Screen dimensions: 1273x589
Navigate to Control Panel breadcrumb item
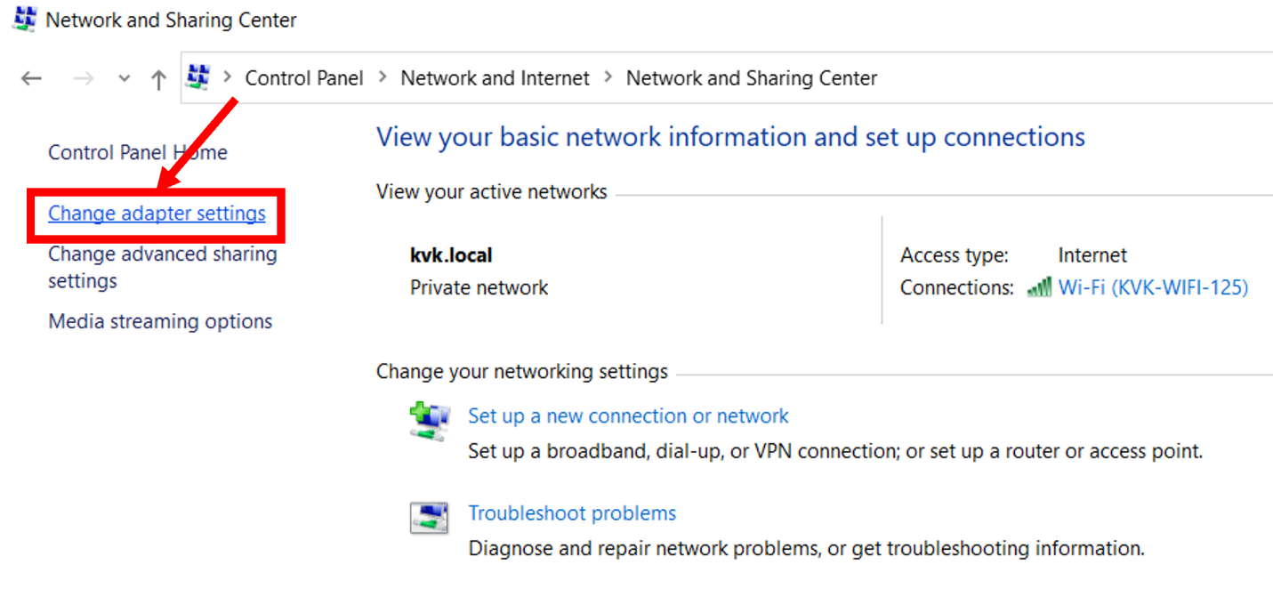[x=304, y=78]
